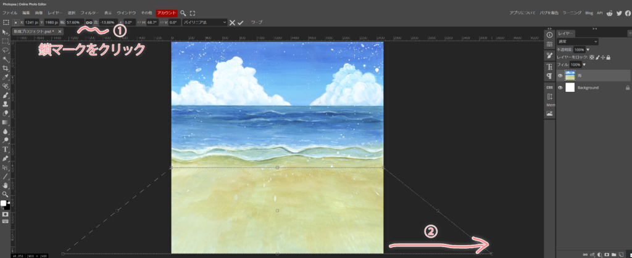This screenshot has height=258, width=632.
Task: Toggle fullscreen mode icon
Action: point(193,12)
